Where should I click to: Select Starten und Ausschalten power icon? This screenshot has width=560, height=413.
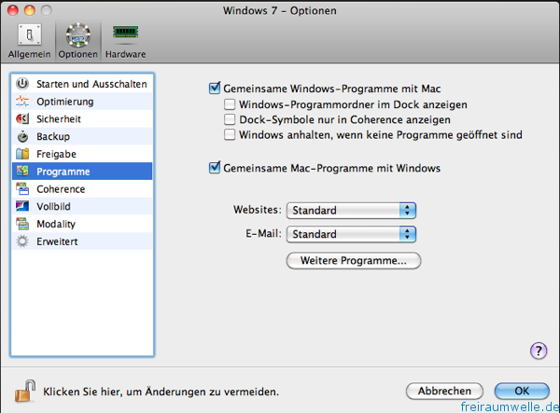(23, 84)
